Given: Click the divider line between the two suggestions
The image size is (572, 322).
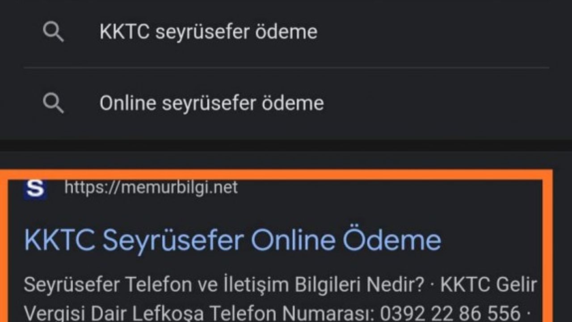Looking at the screenshot, I should tap(286, 68).
